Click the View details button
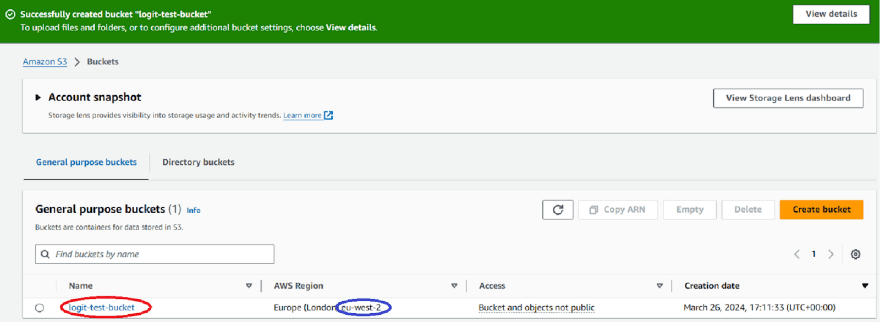 831,14
